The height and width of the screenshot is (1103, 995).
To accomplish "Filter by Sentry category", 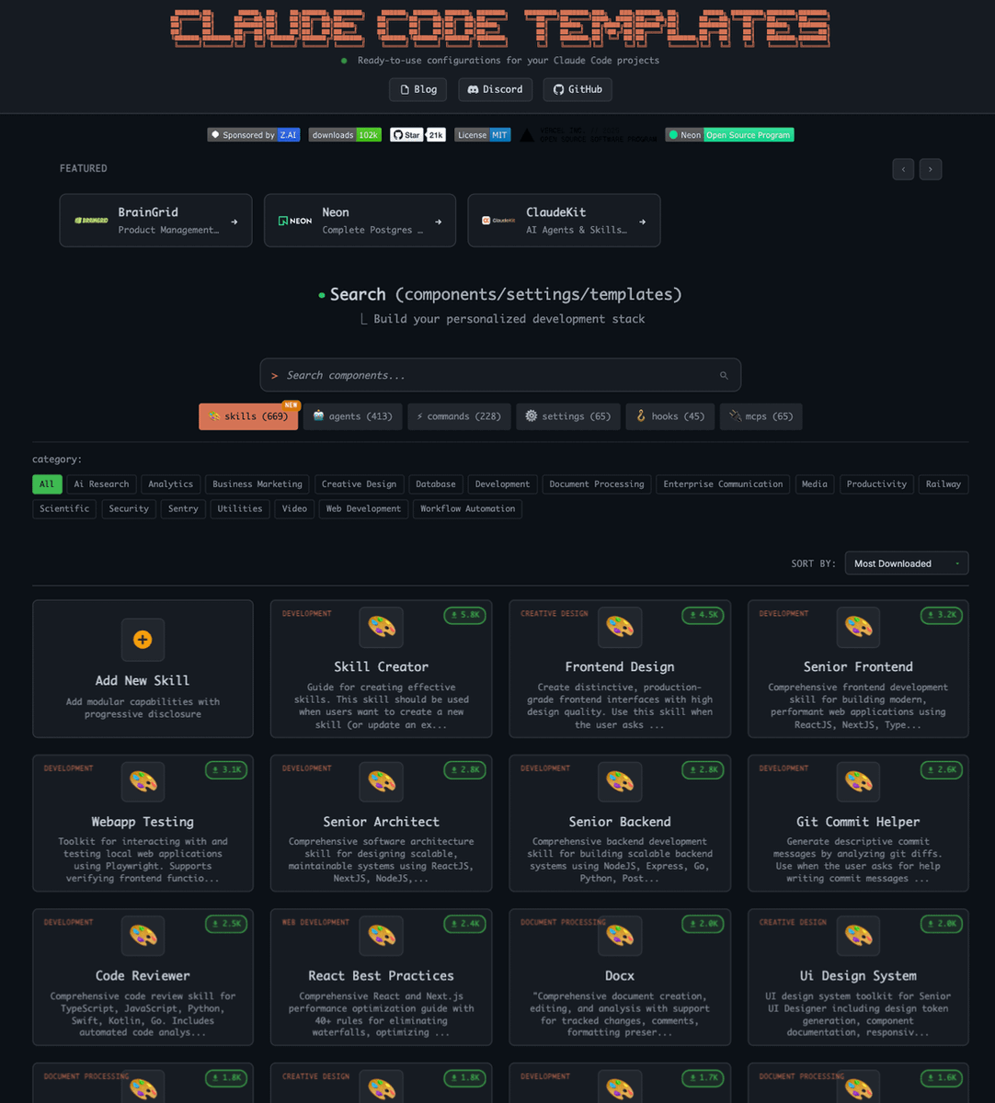I will tap(183, 508).
